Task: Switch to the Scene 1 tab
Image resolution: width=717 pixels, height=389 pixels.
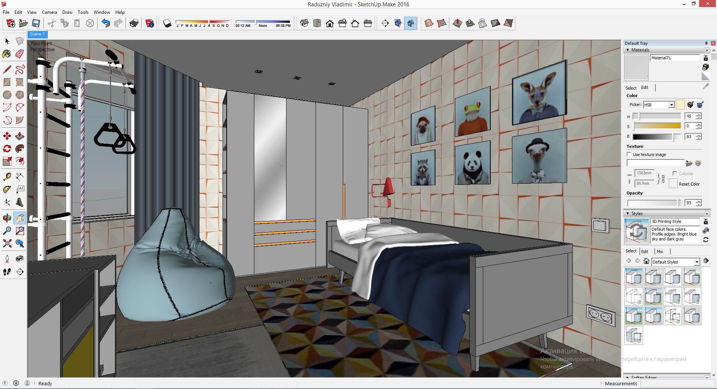Action: (x=37, y=34)
